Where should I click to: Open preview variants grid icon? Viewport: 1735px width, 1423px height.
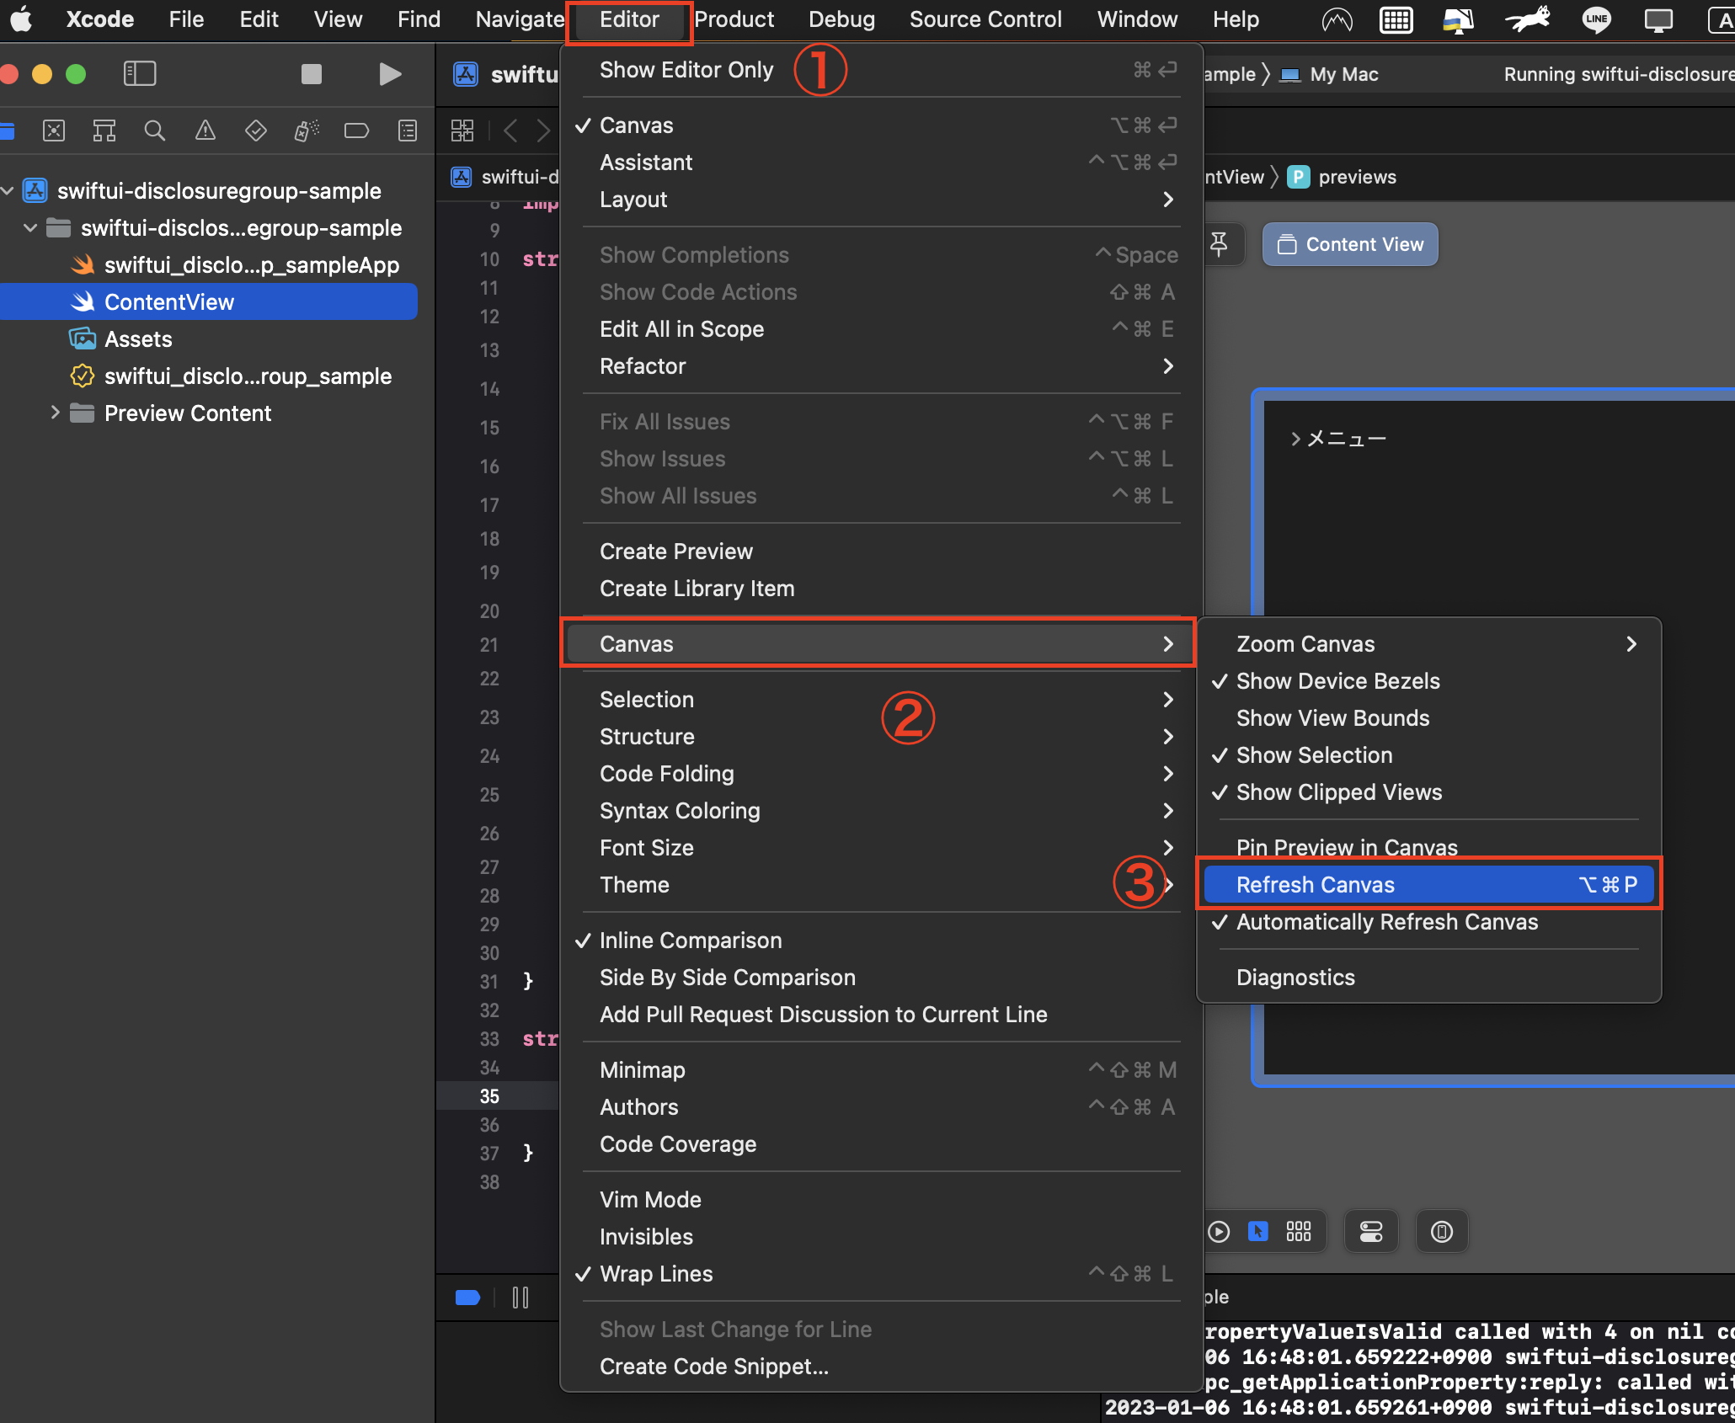1299,1232
